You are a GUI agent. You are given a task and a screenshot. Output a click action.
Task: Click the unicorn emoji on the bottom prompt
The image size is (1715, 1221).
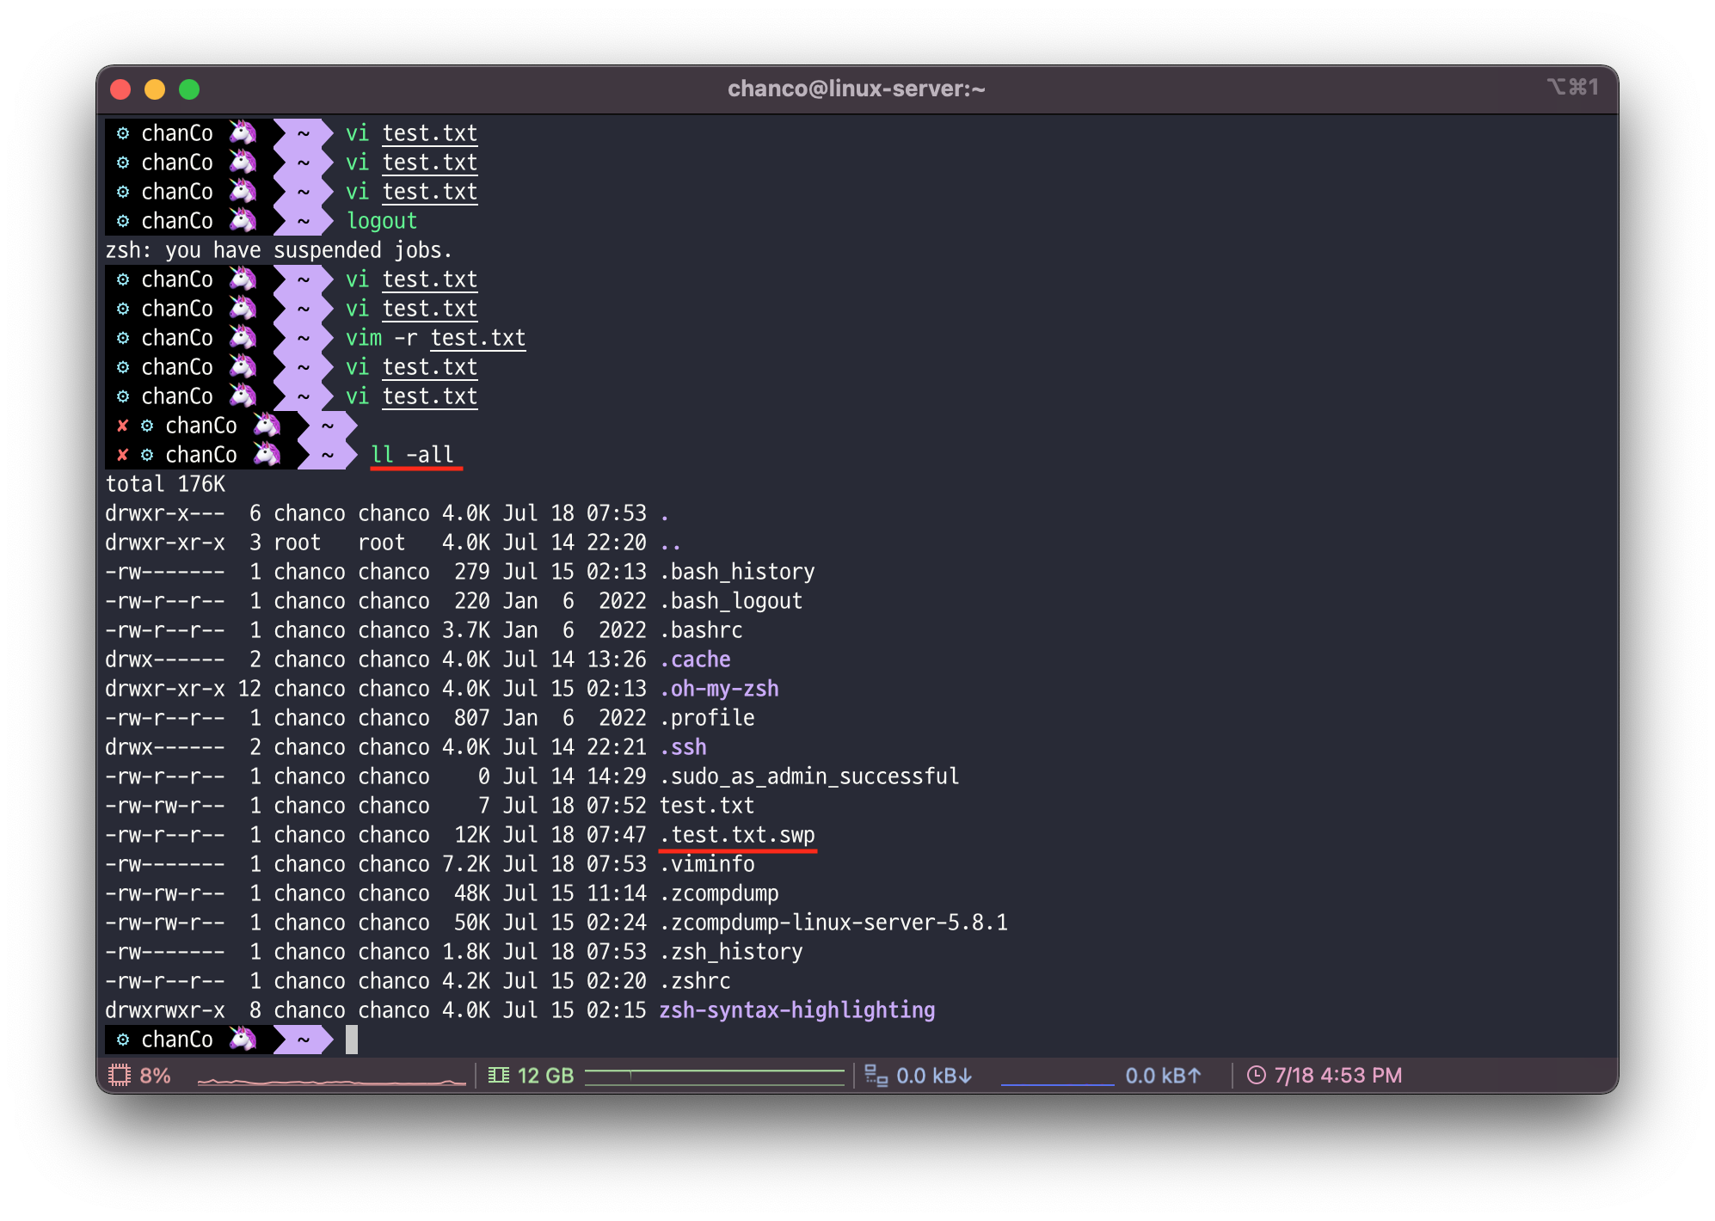243,1040
